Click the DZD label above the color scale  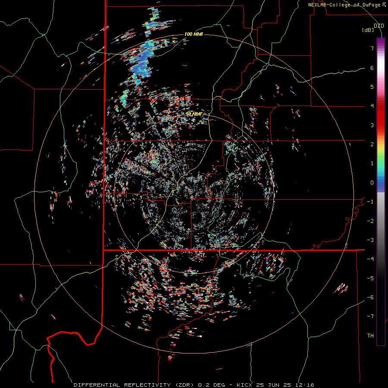[x=379, y=26]
